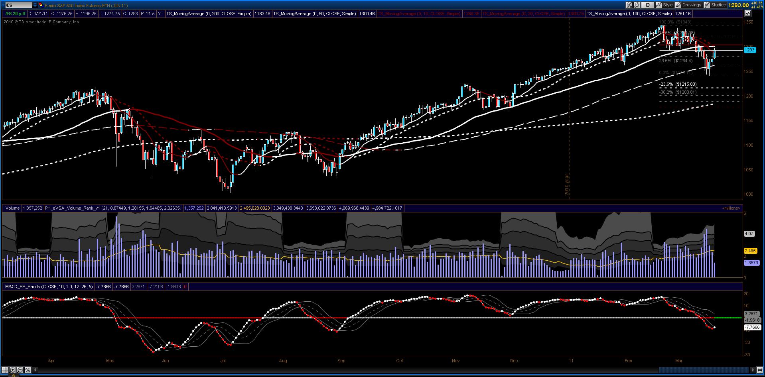Screen dimensions: 765x377
Task: Click the 4.07 volume axis bubble
Action: coord(749,234)
